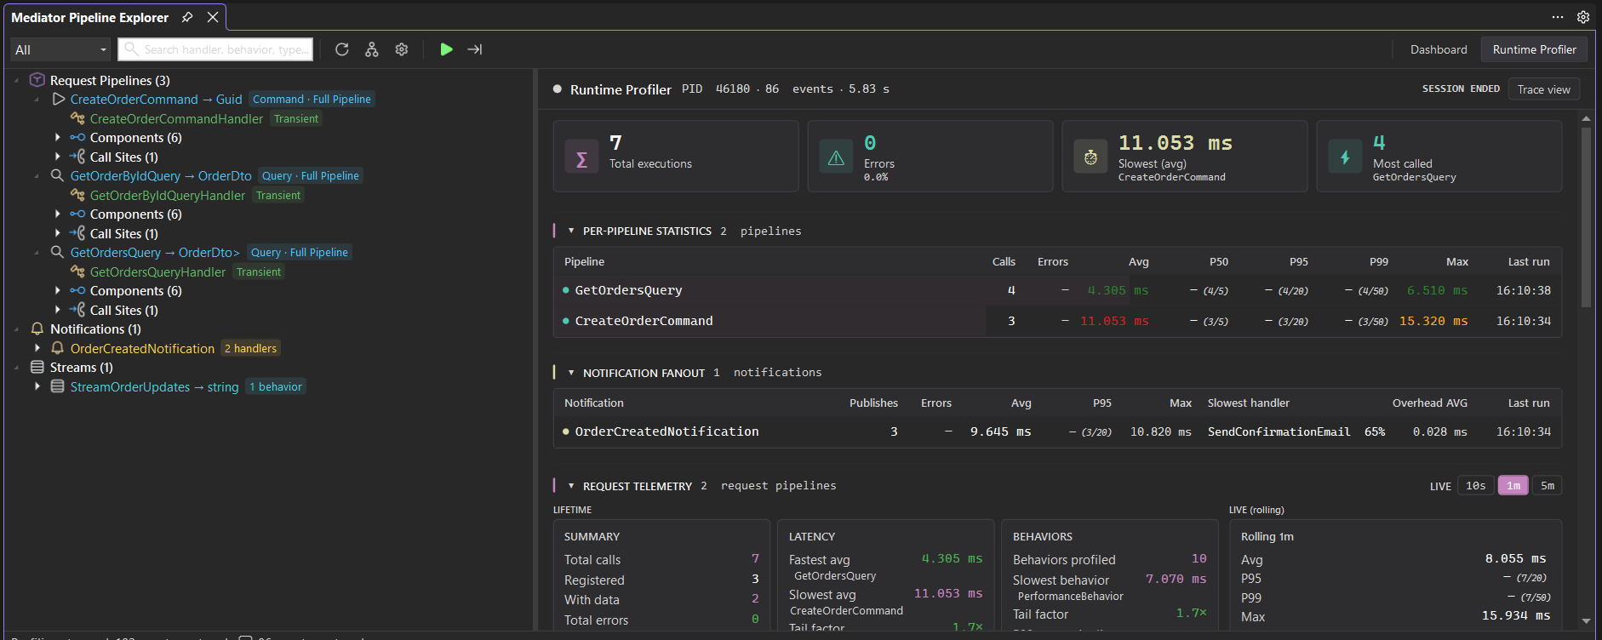Click scrollbar down arrow in profiler panel
Image resolution: width=1602 pixels, height=640 pixels.
point(1586,621)
